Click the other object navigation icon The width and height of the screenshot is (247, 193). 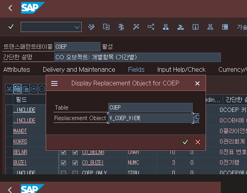(106, 27)
